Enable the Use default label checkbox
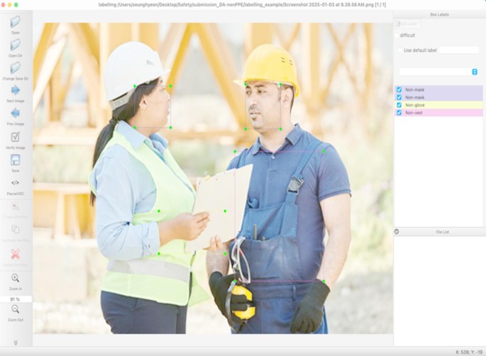 coord(400,50)
